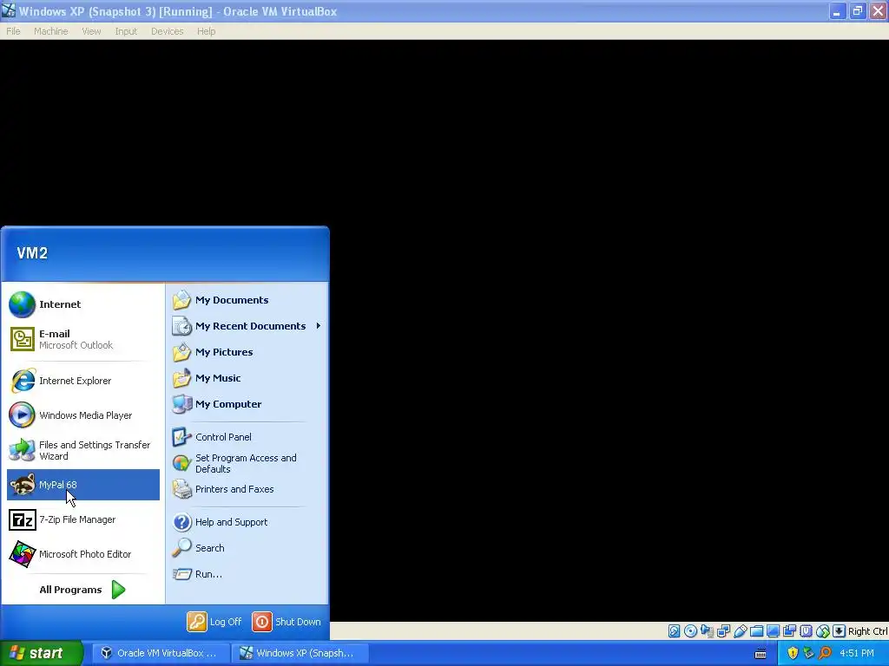Open the Run... dialog

[x=247, y=574]
